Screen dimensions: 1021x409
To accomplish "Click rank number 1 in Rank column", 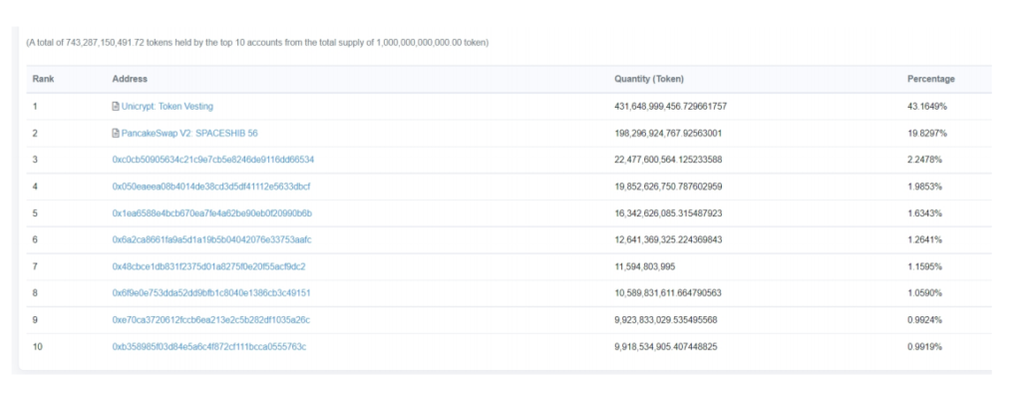I will pos(35,106).
